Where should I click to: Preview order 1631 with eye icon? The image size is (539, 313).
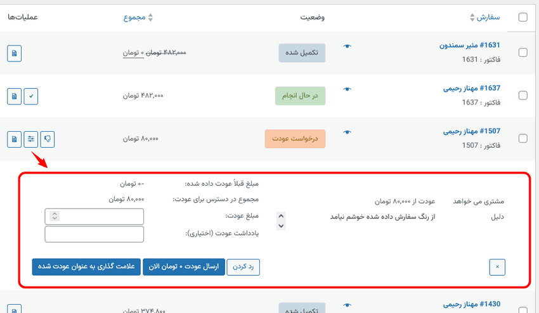347,46
